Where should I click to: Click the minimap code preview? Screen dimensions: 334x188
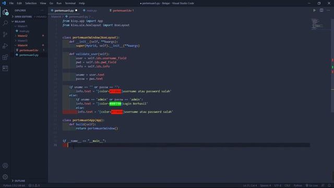tap(317, 24)
